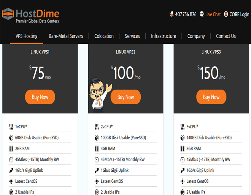Click the $150/mo price
Screen dimensions: 251x195
point(211,72)
